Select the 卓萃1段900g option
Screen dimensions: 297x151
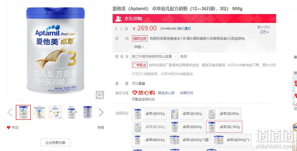(x=149, y=114)
